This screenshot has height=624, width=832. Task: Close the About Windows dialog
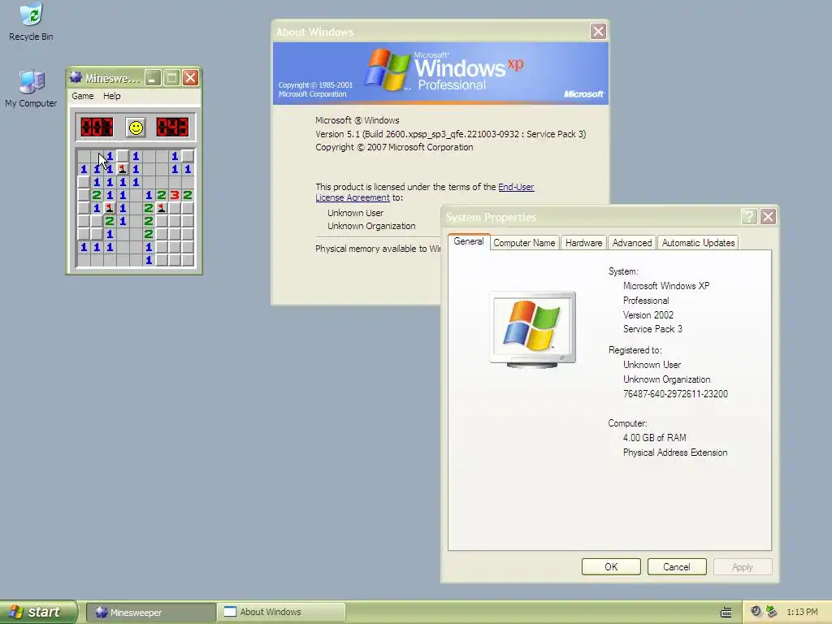(x=598, y=32)
